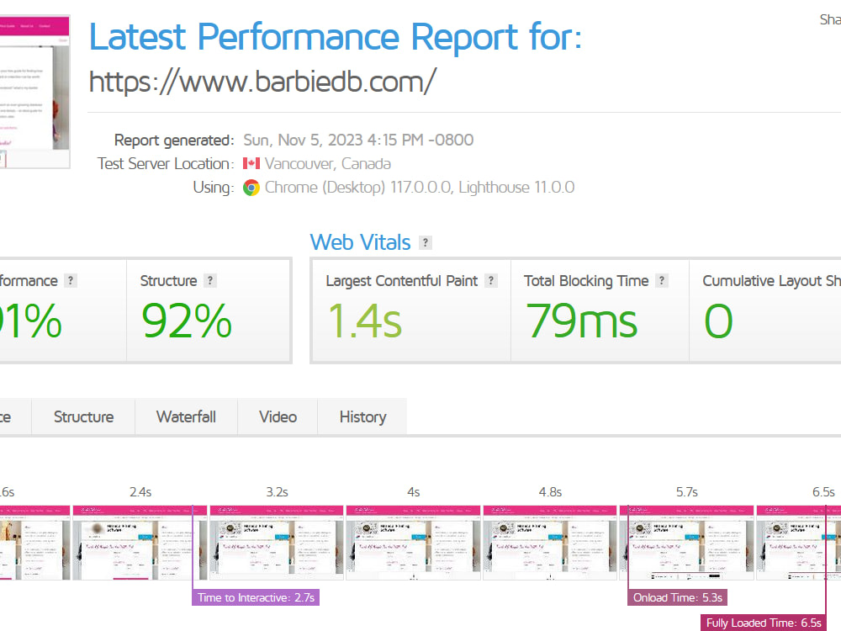Open help icon beside Performance score

pyautogui.click(x=71, y=281)
